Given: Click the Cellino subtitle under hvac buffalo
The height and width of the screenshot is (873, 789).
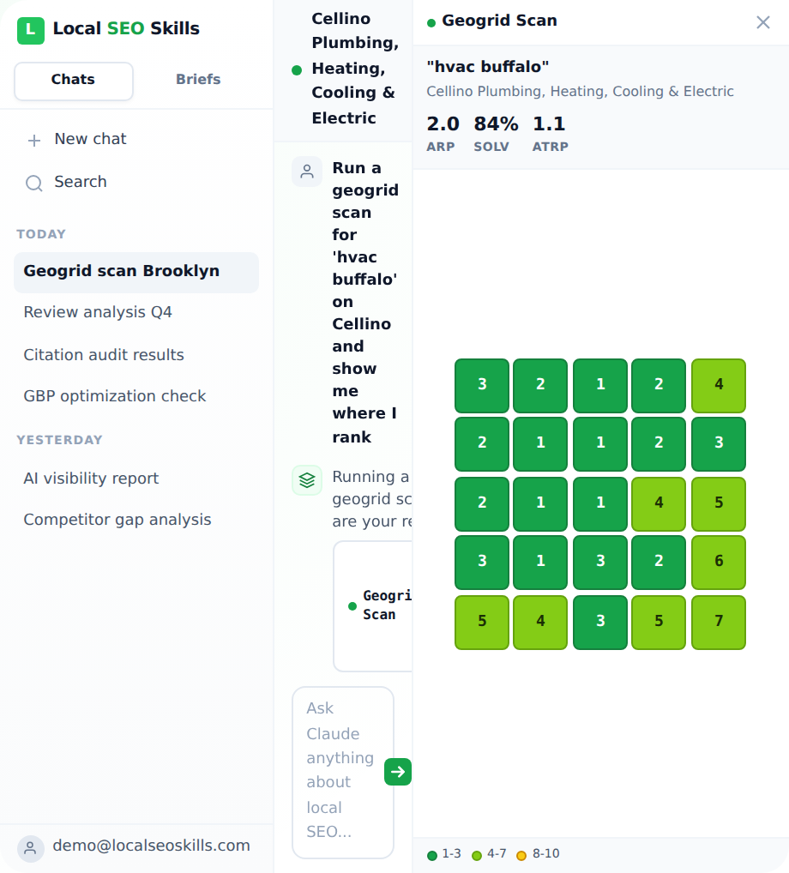Looking at the screenshot, I should 581,92.
